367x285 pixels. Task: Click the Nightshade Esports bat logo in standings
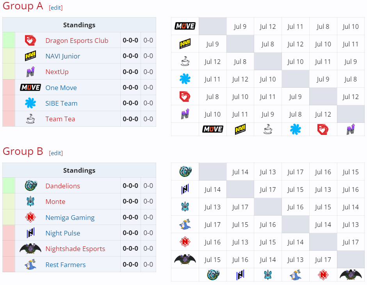click(x=30, y=248)
